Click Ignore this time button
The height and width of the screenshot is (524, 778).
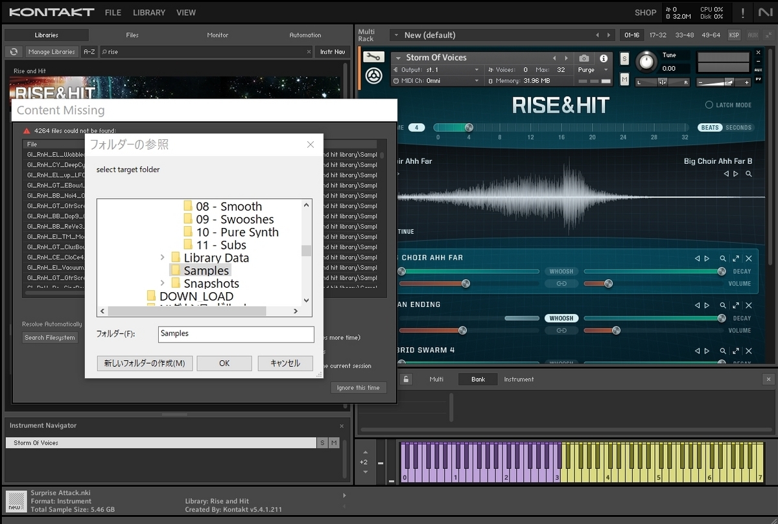coord(359,387)
